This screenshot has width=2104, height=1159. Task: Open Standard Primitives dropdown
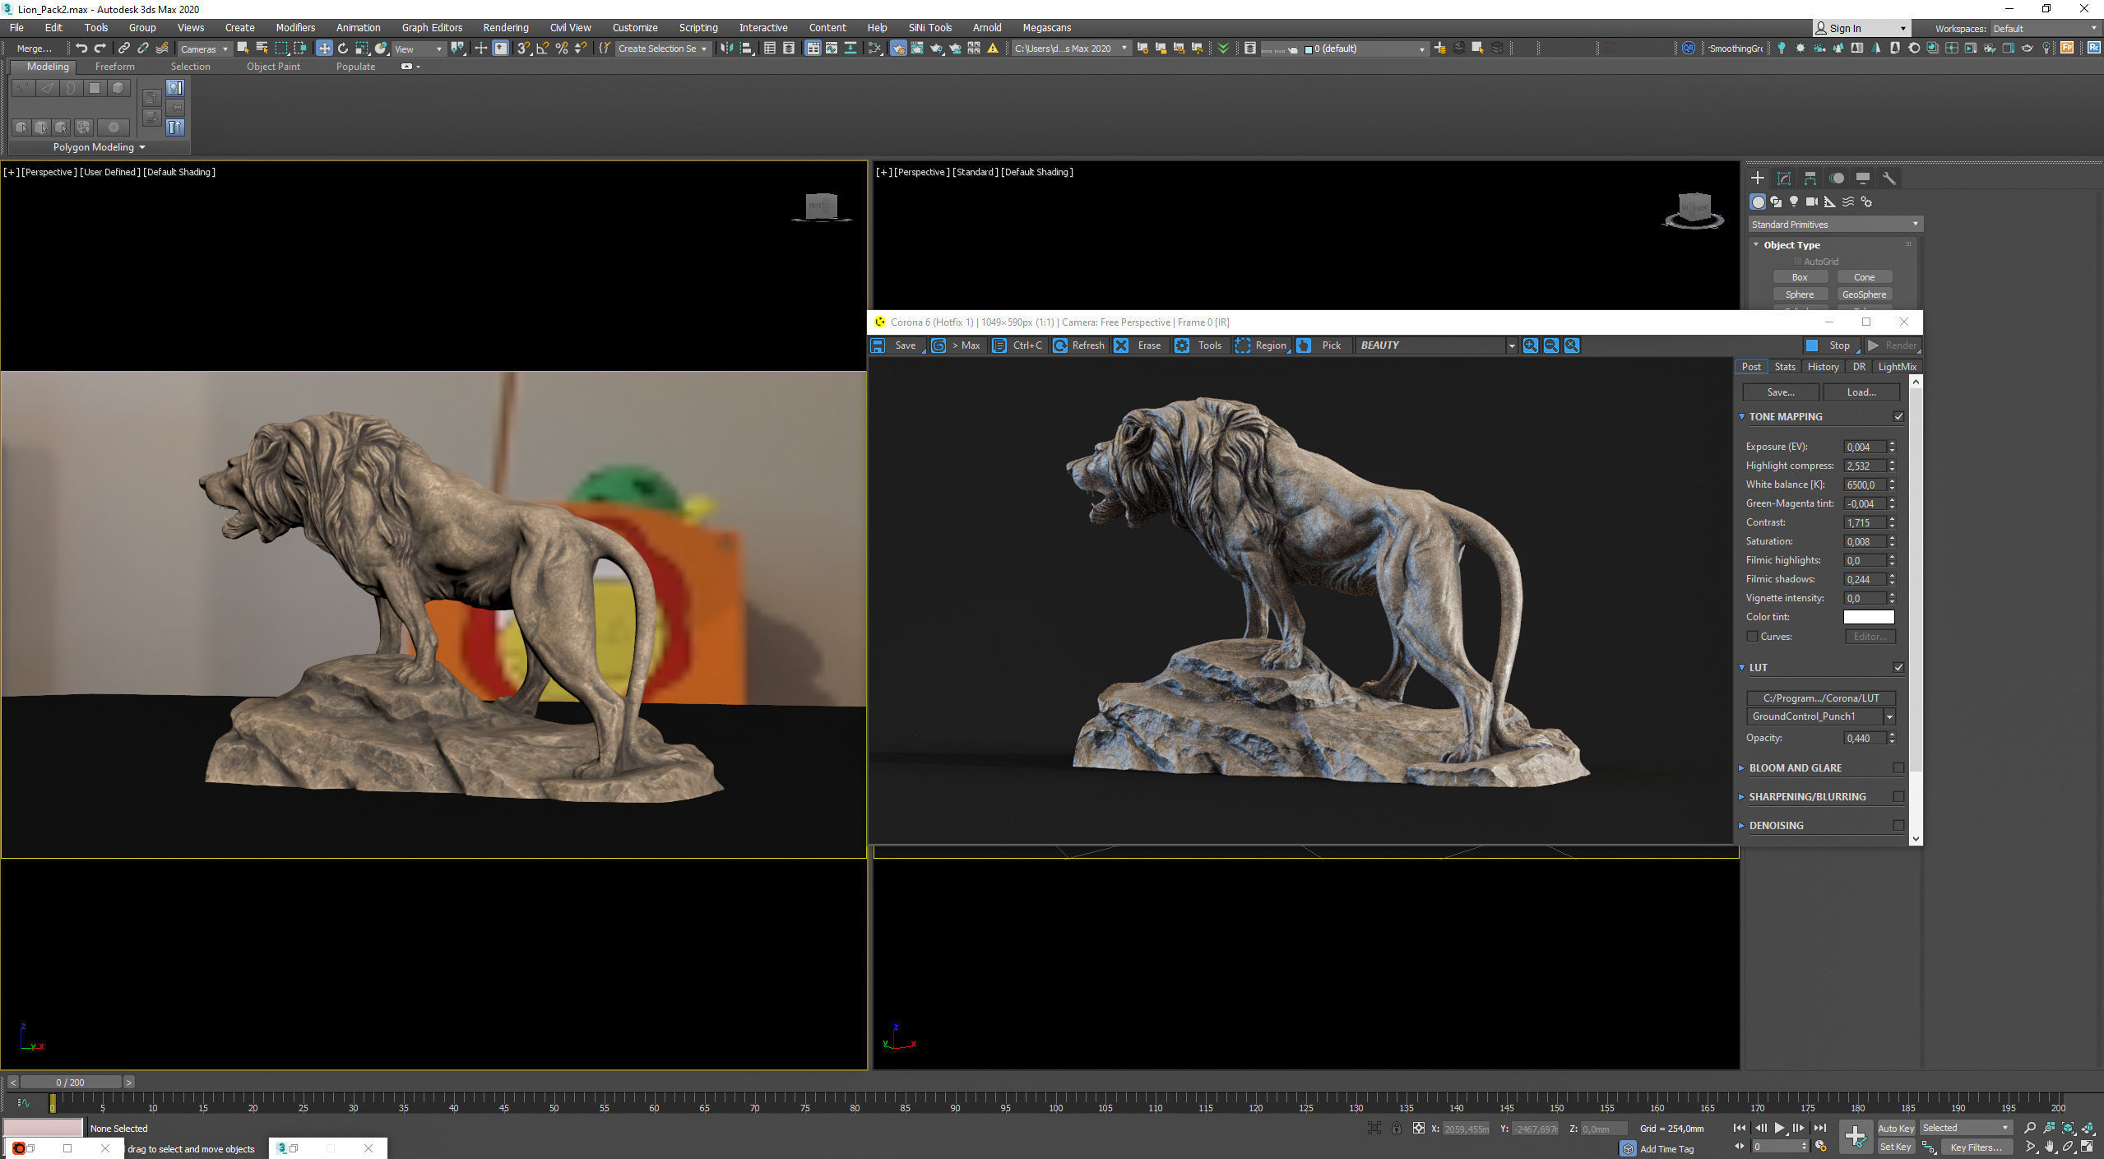click(x=1834, y=225)
